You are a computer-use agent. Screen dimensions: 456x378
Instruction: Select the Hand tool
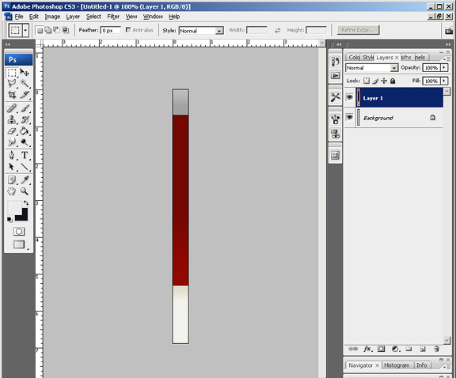click(x=12, y=191)
